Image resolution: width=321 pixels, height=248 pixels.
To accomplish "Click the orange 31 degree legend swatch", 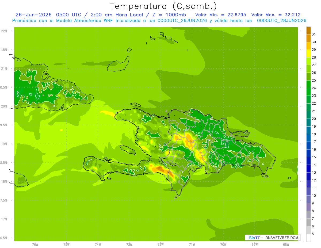I will point(308,30).
